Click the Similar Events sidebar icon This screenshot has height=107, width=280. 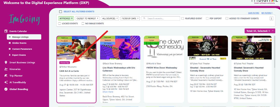coord(10,43)
